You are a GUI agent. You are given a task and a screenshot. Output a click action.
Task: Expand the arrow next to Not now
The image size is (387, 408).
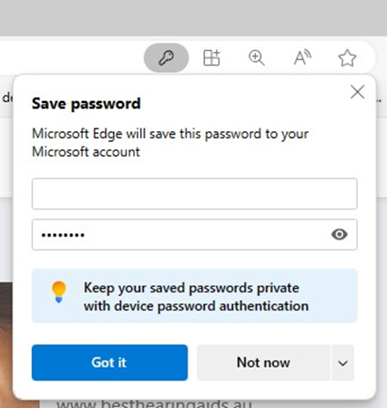[x=342, y=362]
